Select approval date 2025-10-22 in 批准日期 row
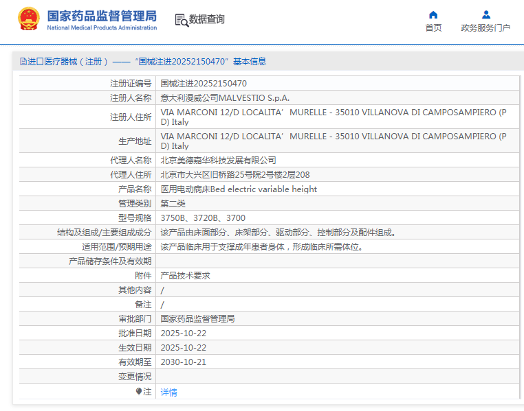This screenshot has height=411, width=524. 184,333
